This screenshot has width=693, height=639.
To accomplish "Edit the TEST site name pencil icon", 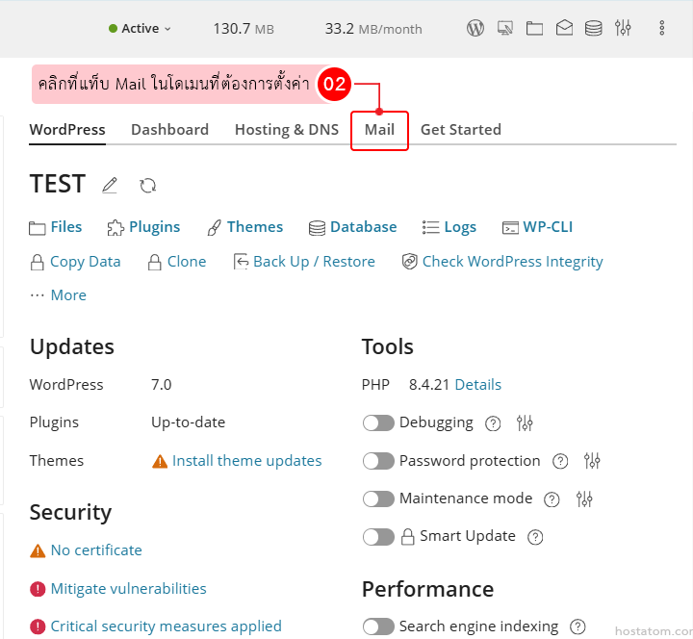I will (110, 185).
